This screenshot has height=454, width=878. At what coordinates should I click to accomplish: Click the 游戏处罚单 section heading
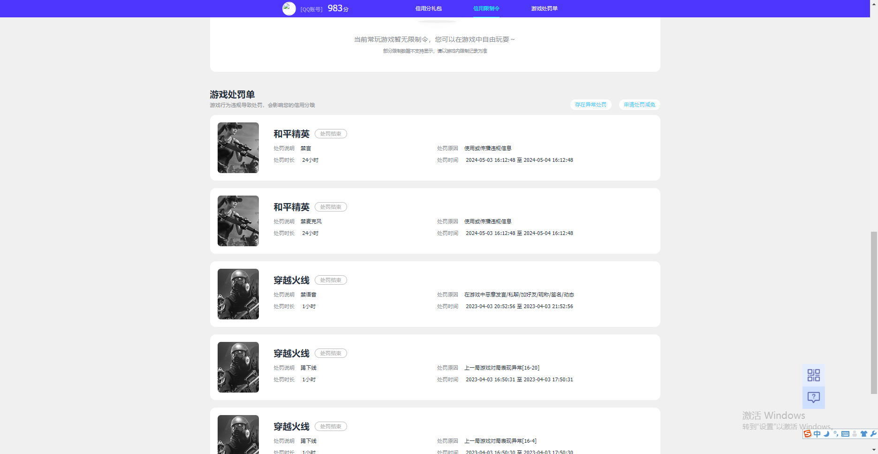pyautogui.click(x=232, y=94)
